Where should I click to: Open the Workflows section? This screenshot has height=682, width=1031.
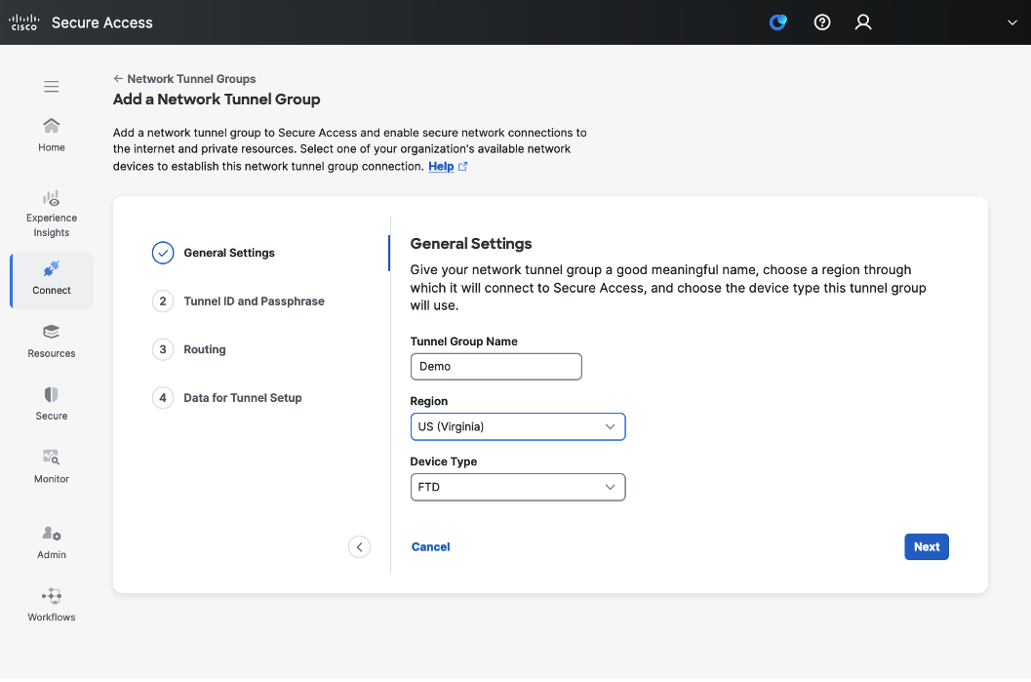tap(51, 603)
